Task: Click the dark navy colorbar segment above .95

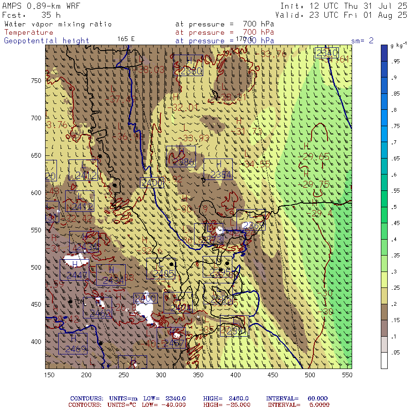Action: [384, 53]
